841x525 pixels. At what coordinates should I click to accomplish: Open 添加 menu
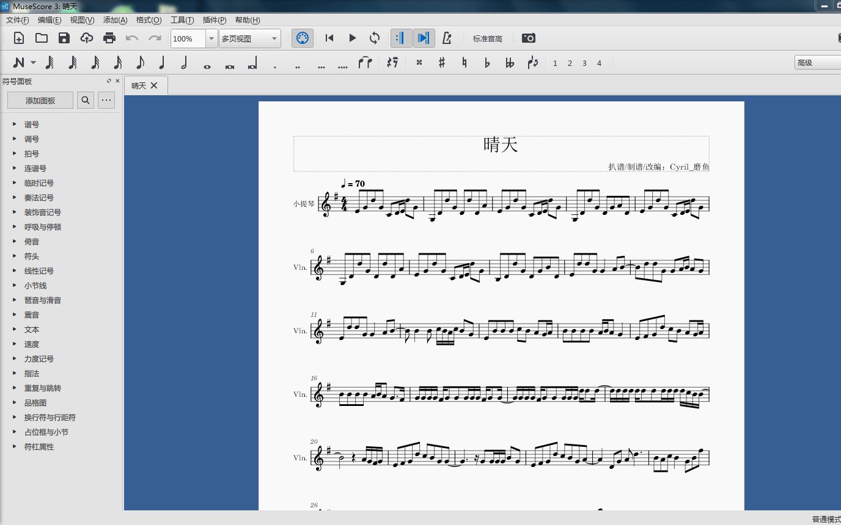(115, 20)
